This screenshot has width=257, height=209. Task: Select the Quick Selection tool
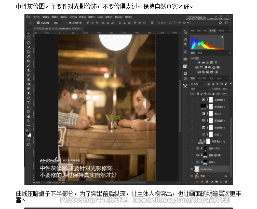click(x=28, y=47)
